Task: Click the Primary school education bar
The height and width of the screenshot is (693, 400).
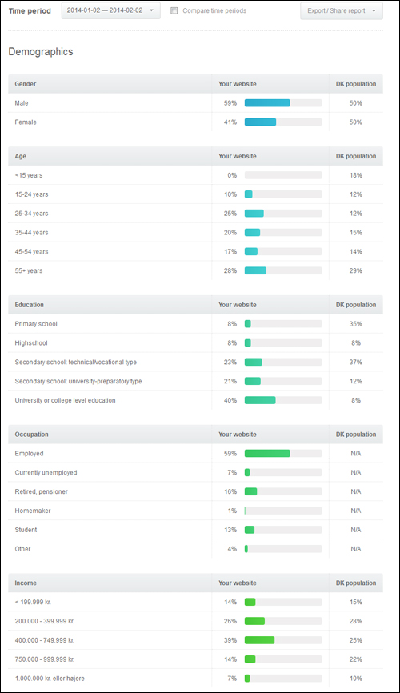Action: click(x=283, y=324)
